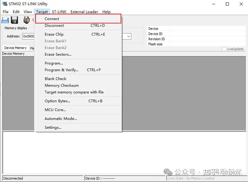248x182 pixels.
Task: Open the File menu
Action: pyautogui.click(x=5, y=12)
